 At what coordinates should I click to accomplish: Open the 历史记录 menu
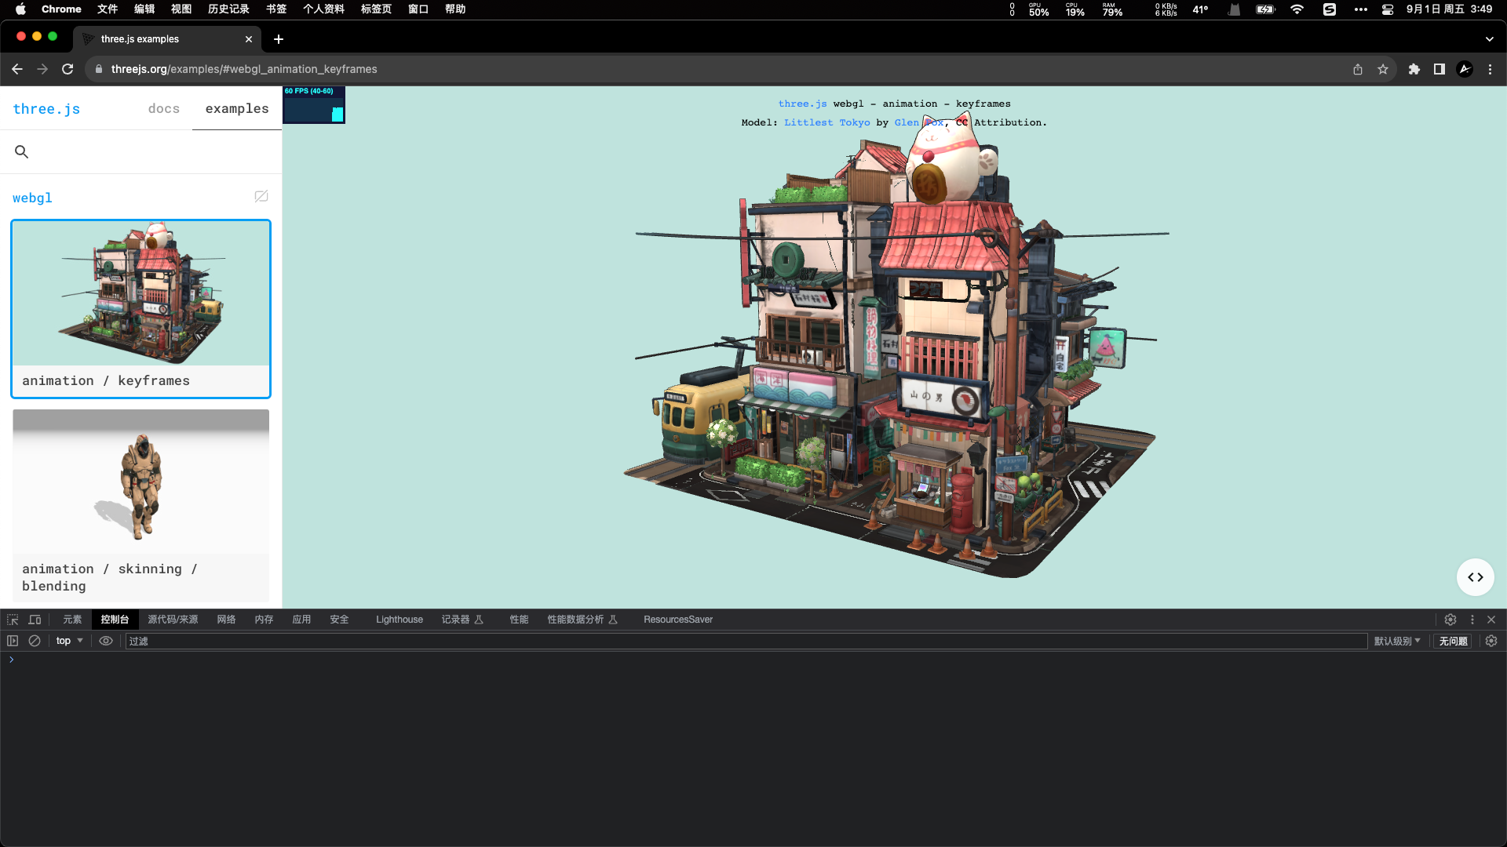(x=228, y=9)
